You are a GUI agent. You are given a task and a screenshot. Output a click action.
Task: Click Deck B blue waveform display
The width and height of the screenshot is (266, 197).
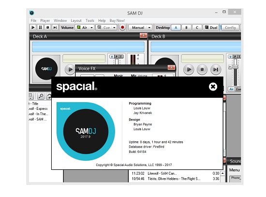[x=196, y=47]
